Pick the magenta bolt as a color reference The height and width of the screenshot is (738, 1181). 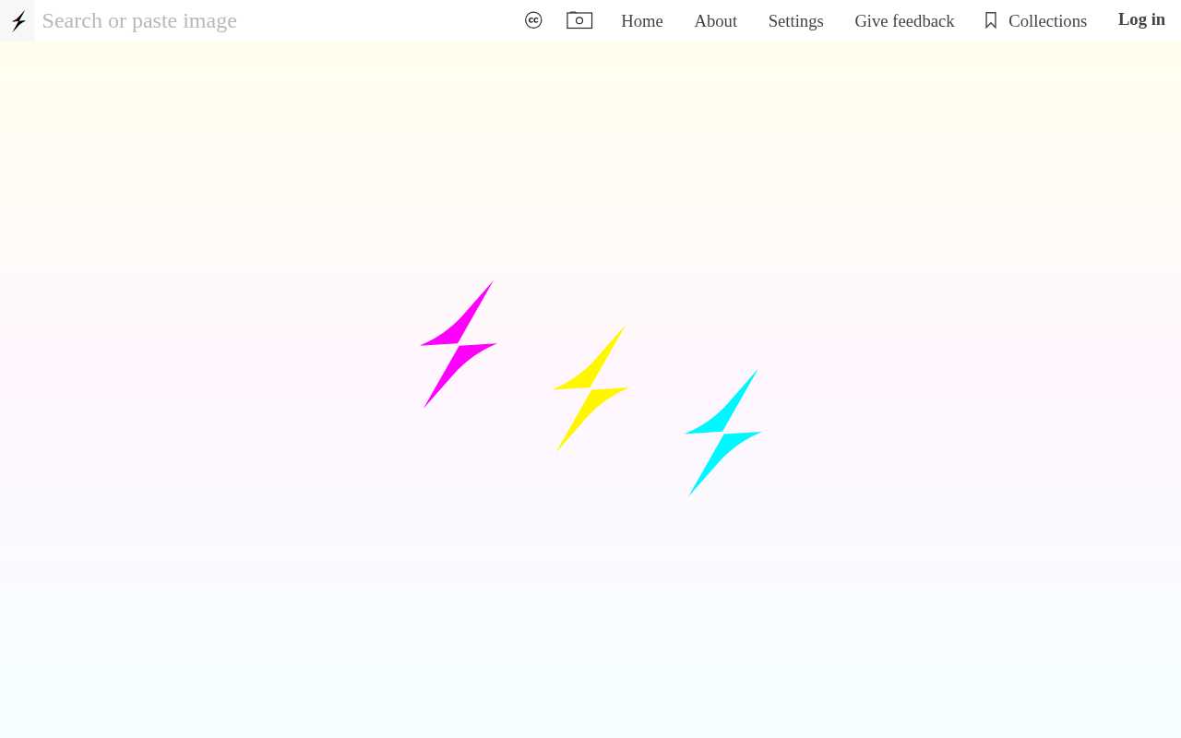pyautogui.click(x=459, y=344)
